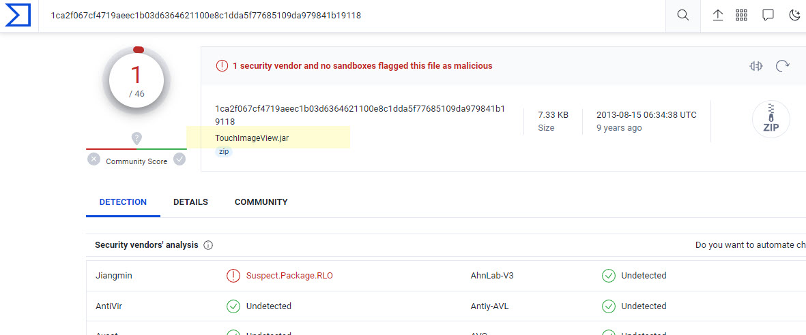
Task: Click the hash search input field
Action: pos(341,15)
